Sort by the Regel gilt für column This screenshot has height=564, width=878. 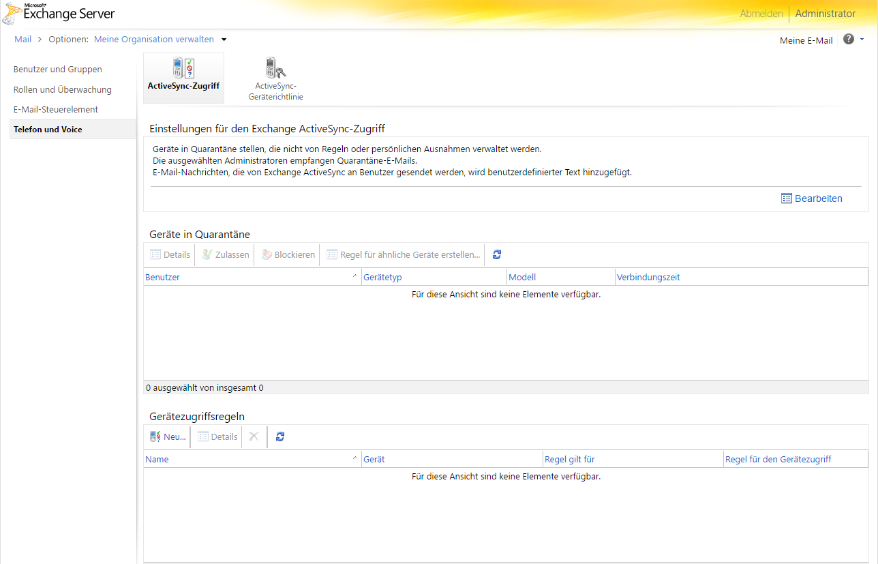[633, 459]
